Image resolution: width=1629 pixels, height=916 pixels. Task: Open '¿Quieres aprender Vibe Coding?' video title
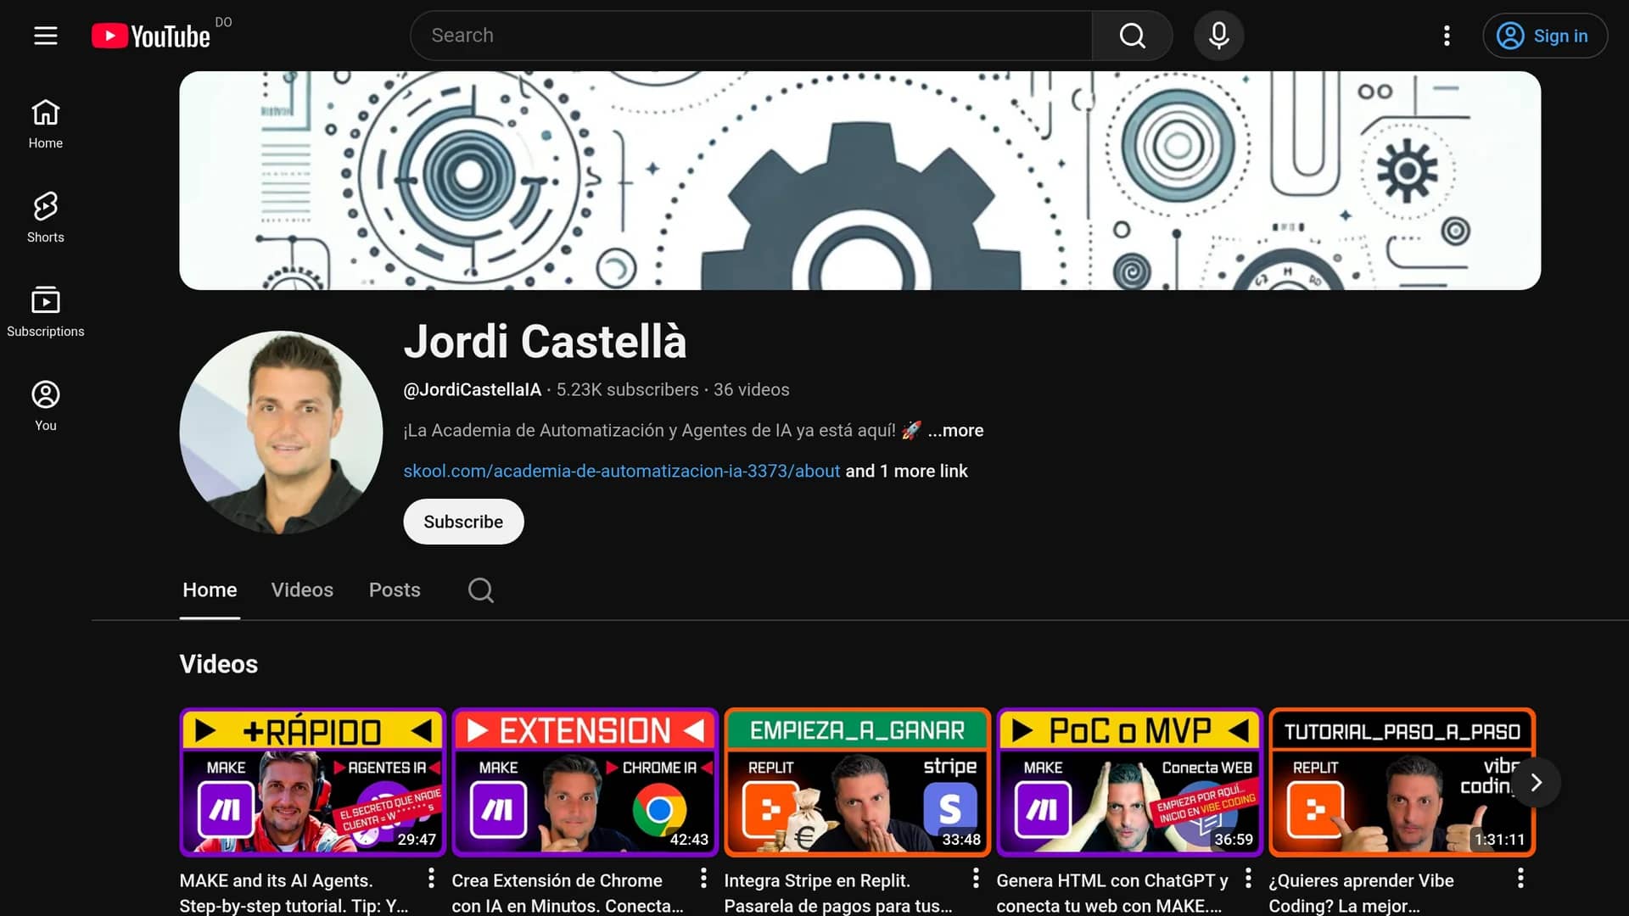coord(1362,893)
